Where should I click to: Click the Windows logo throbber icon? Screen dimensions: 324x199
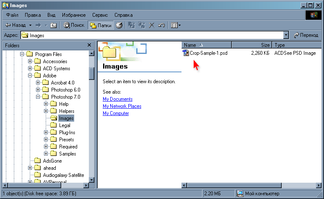[313, 15]
